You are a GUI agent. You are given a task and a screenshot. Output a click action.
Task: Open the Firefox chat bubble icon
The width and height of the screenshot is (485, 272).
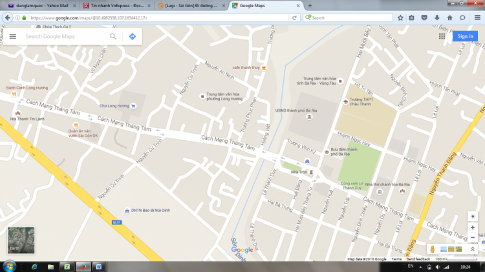click(462, 18)
